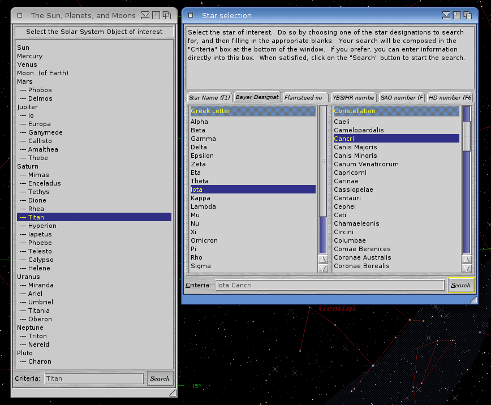Pick Omicron from the Greek Letter list

(204, 240)
